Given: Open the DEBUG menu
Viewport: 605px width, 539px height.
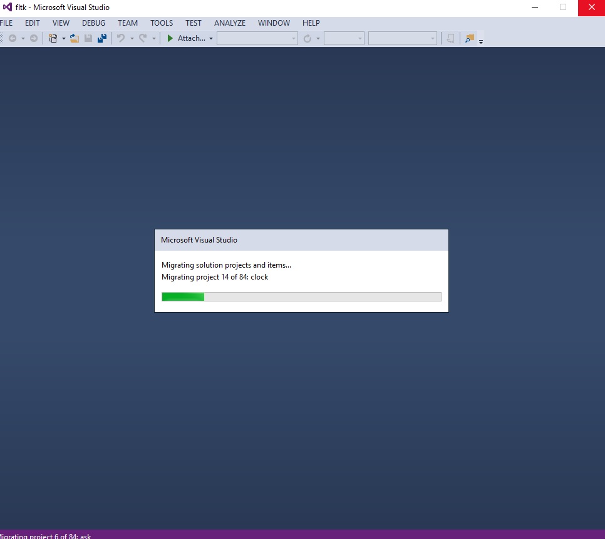Looking at the screenshot, I should pyautogui.click(x=93, y=23).
